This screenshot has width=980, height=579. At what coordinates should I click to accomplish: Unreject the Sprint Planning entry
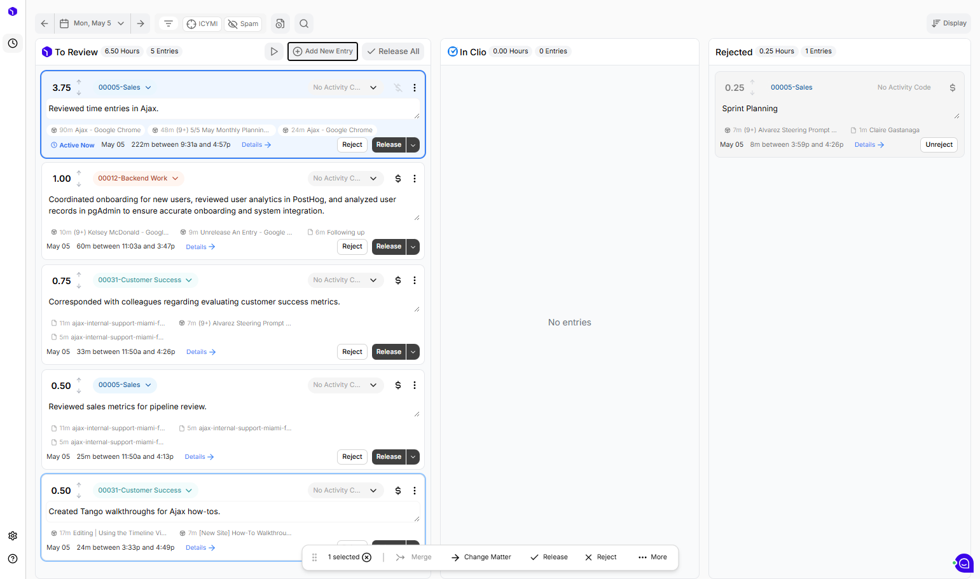(x=939, y=145)
